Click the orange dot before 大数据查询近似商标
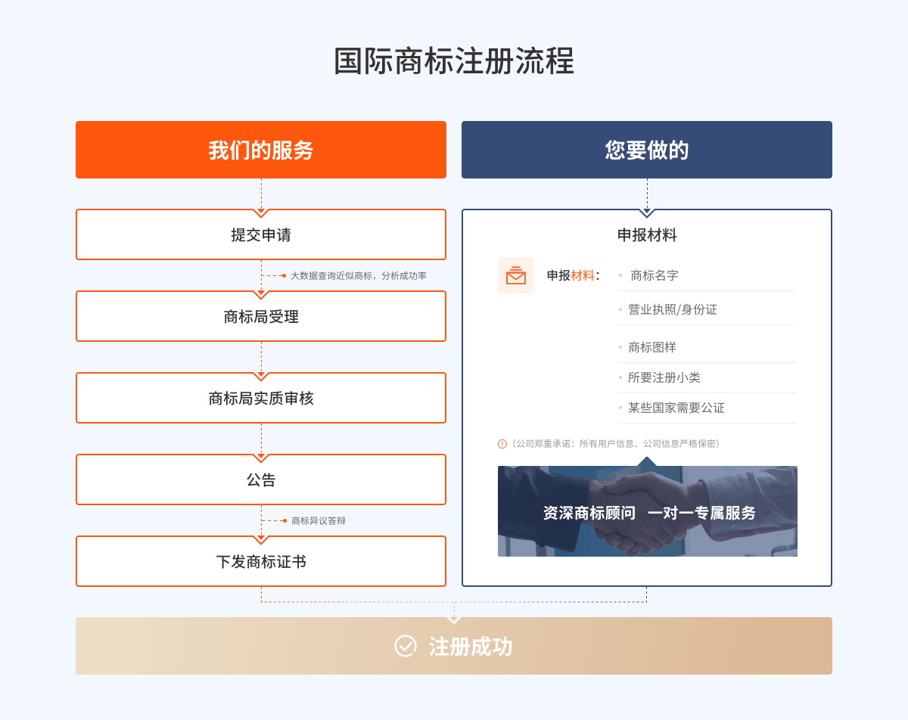Screen dimensions: 908x720 click(284, 275)
